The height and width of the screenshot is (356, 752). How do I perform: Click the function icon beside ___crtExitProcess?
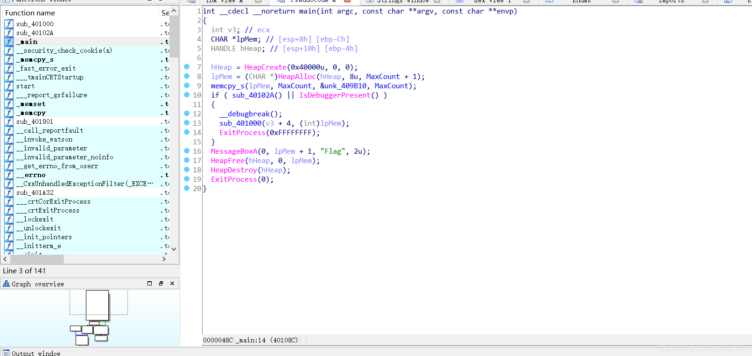click(9, 210)
